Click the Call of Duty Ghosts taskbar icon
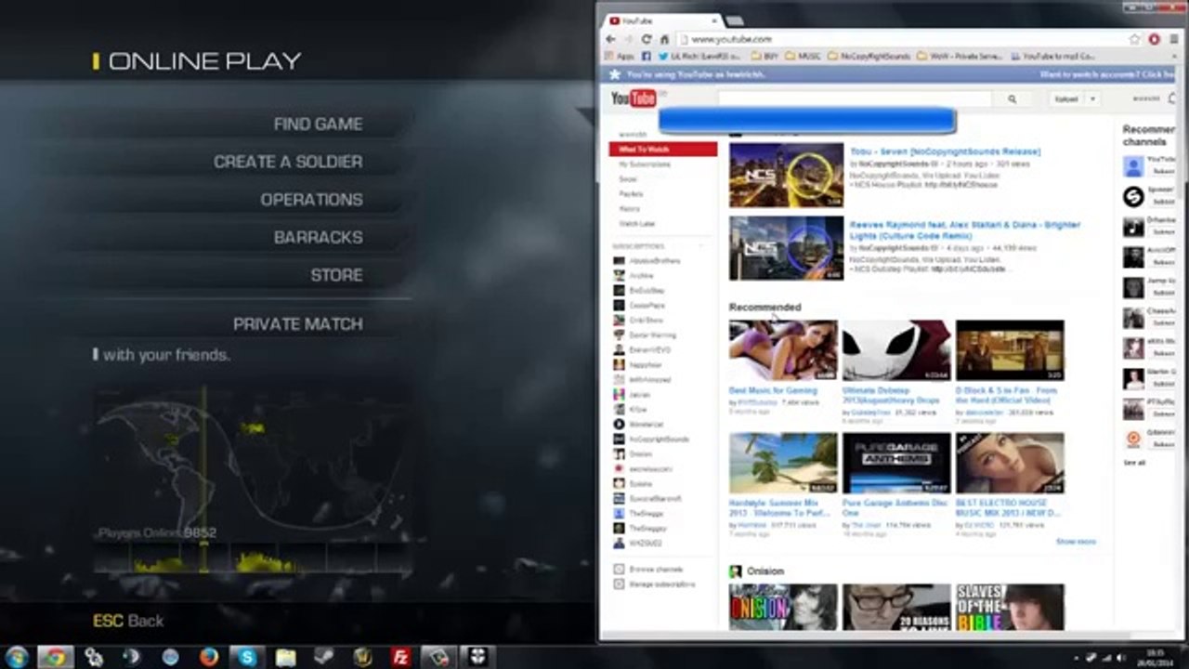This screenshot has height=669, width=1189. (x=477, y=657)
